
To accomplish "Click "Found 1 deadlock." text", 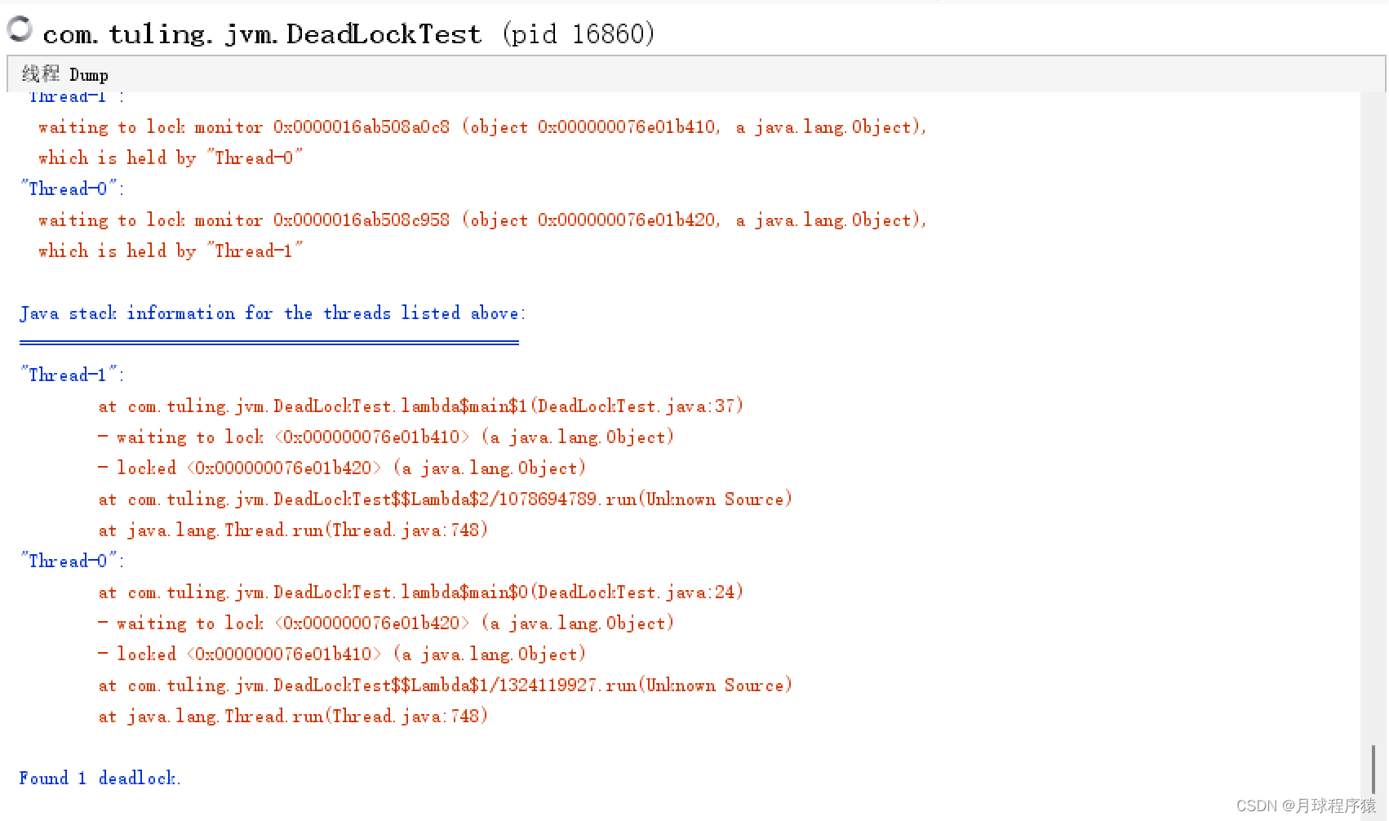I will [x=100, y=779].
